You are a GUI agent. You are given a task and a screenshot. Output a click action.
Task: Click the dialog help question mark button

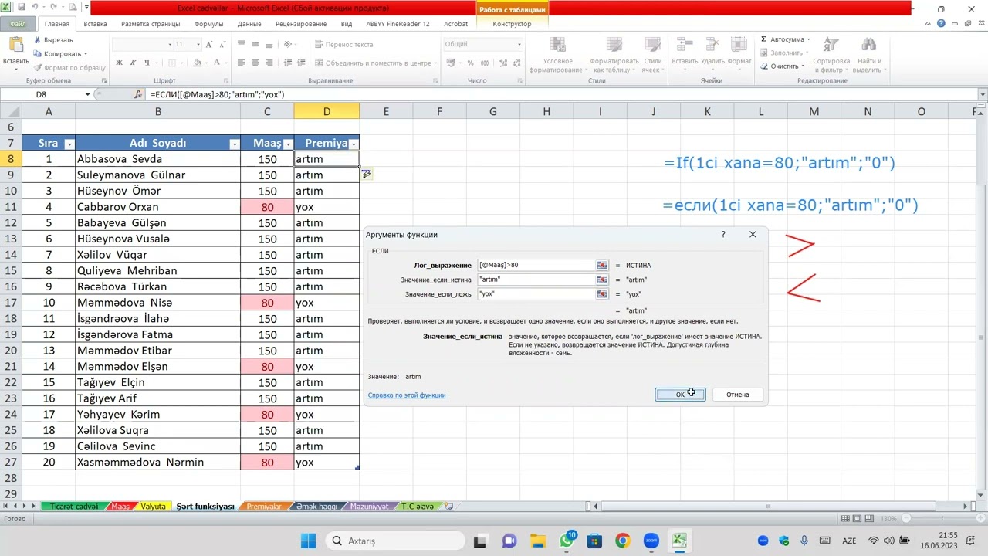(723, 234)
